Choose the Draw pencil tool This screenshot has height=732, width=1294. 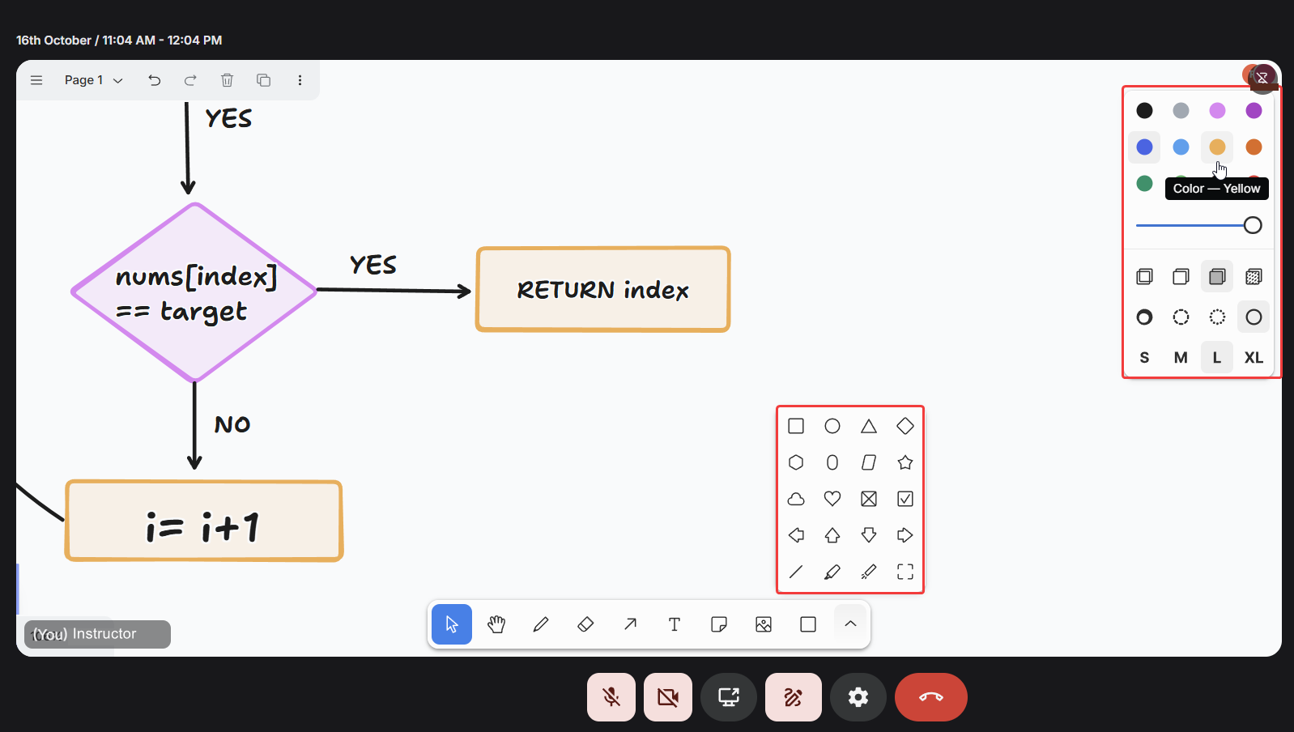[541, 624]
